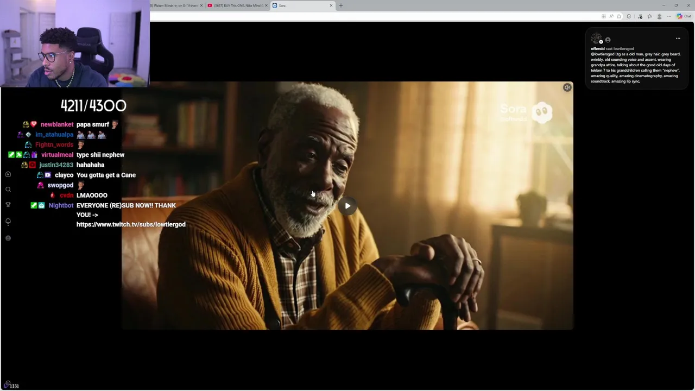695x391 pixels.
Task: Click Nightbot username in chat overlay
Action: coord(61,205)
